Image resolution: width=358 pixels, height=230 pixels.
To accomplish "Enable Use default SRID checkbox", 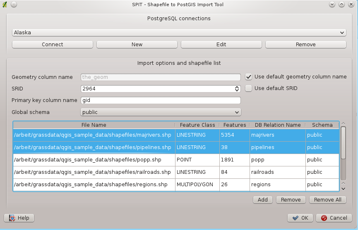I will click(x=248, y=88).
